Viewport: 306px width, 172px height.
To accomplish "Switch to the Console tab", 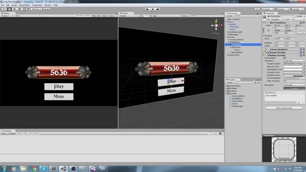I will (7, 131).
